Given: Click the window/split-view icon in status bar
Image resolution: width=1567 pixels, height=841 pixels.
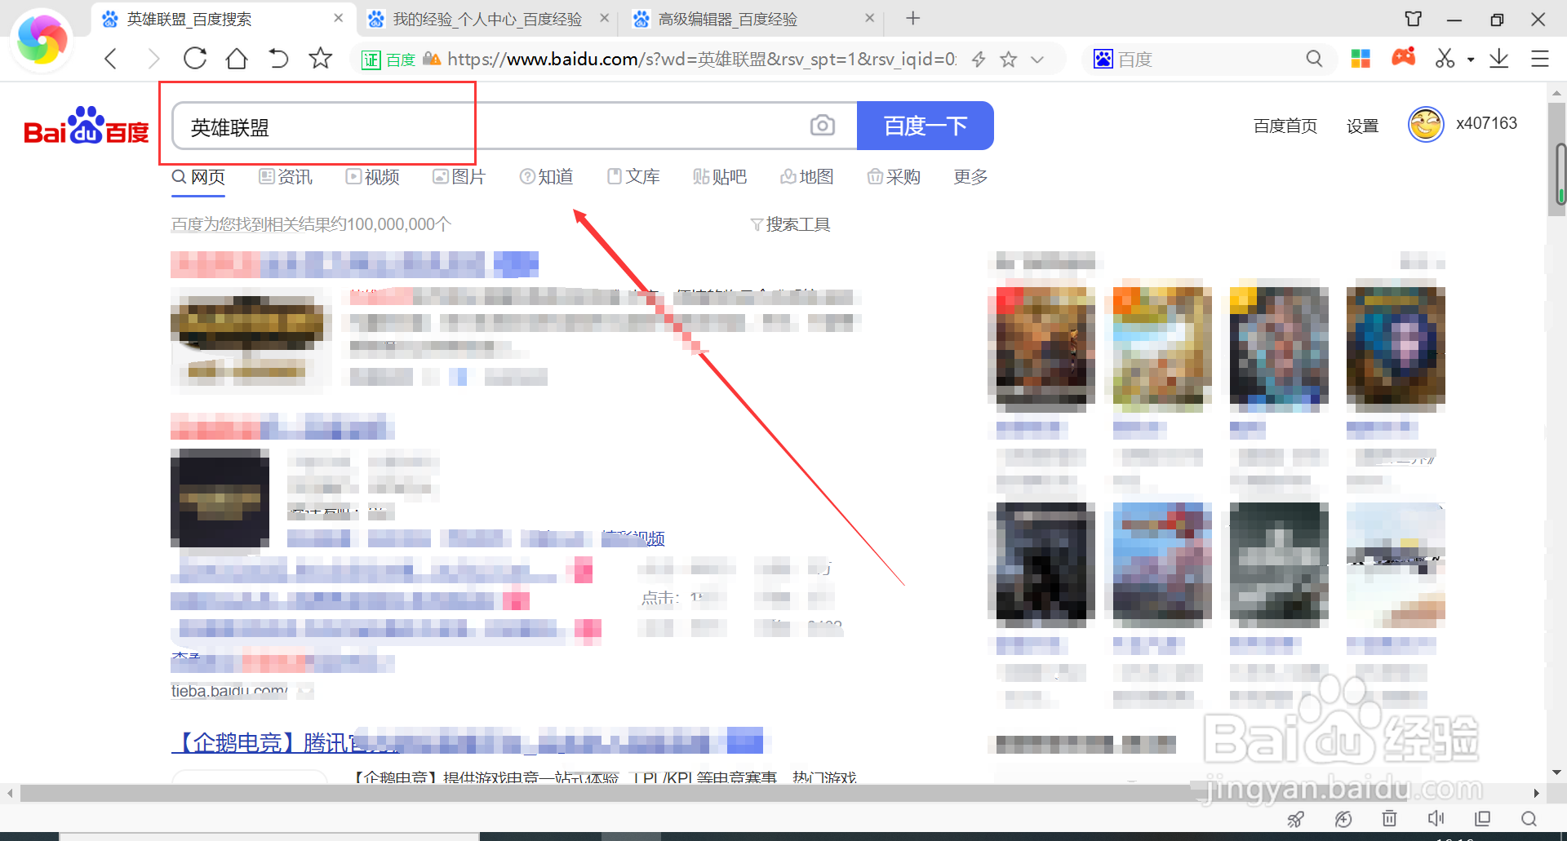Looking at the screenshot, I should pyautogui.click(x=1483, y=818).
